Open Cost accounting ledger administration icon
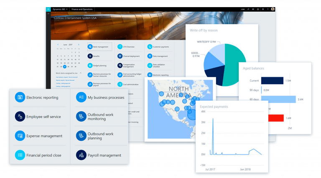 pyautogui.click(x=120, y=75)
